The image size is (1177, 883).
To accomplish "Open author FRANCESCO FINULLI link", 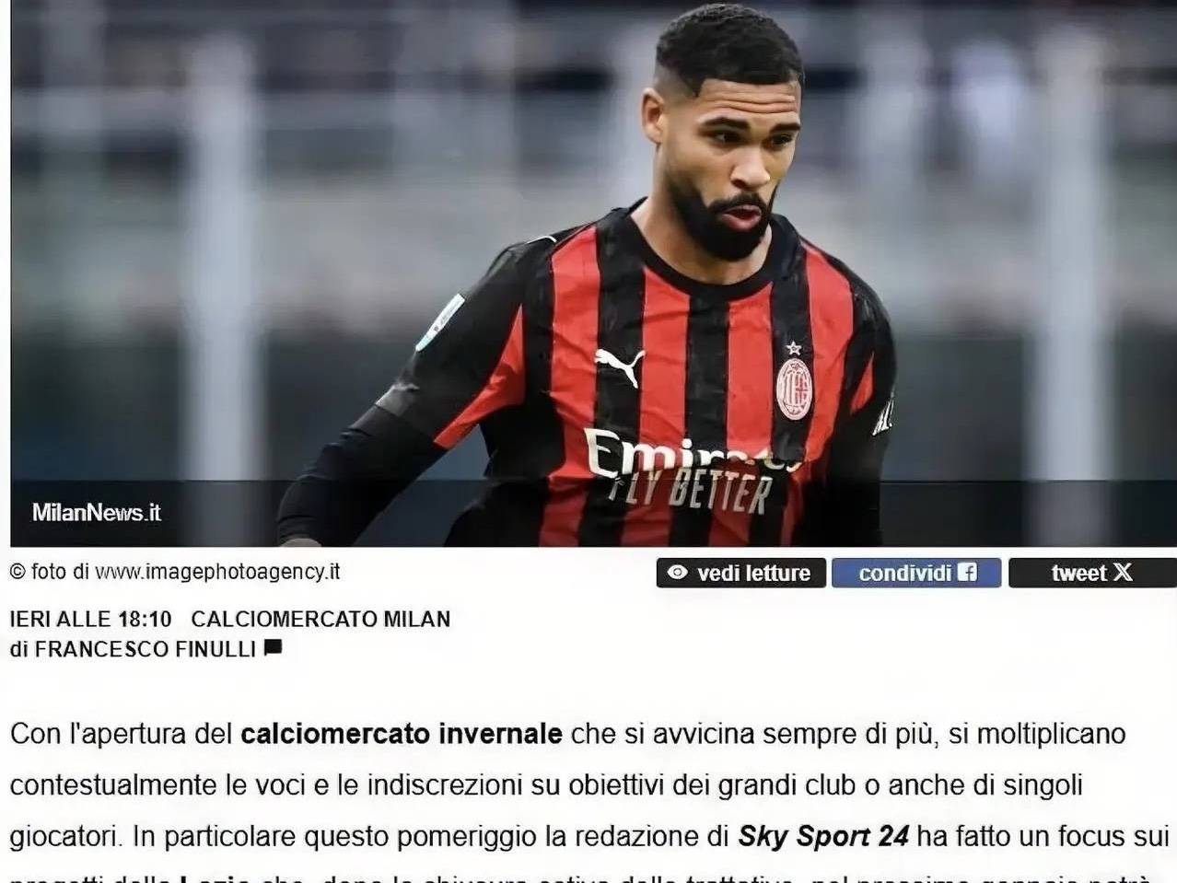I will click(x=146, y=649).
